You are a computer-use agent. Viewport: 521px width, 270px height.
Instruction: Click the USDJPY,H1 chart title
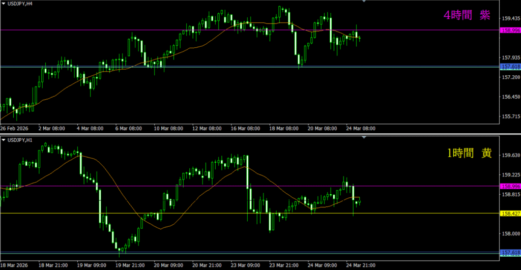21,140
